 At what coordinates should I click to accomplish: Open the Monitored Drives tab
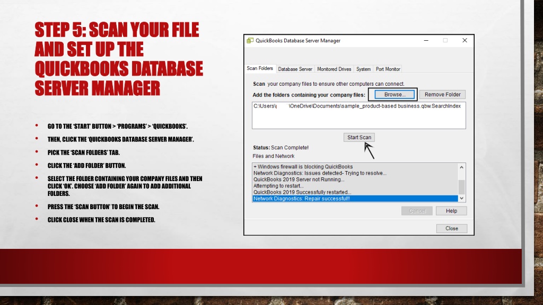[334, 69]
